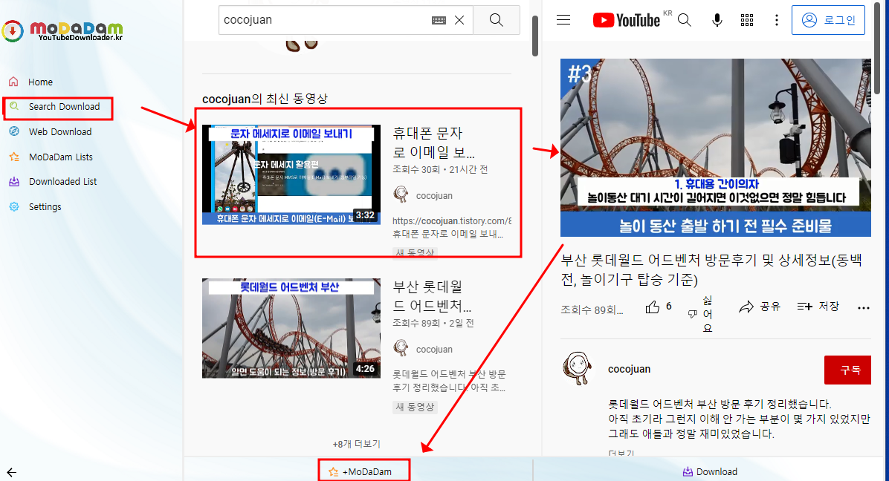
Task: Click the YouTube logo
Action: click(627, 20)
